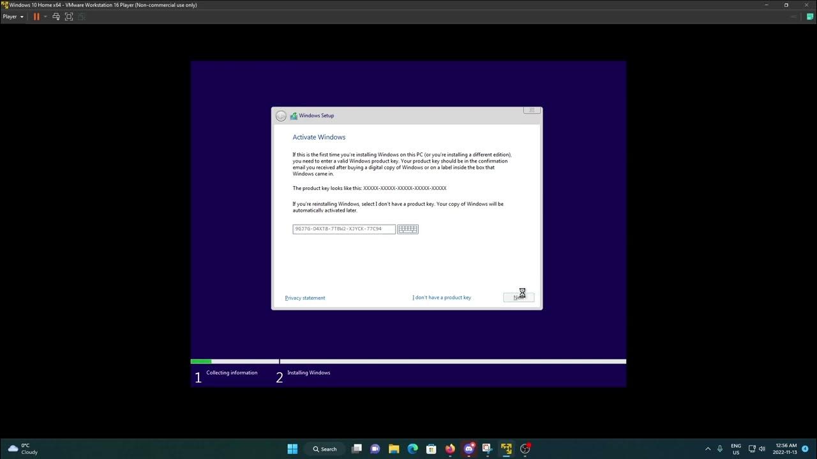Open Task View from the taskbar

[x=357, y=449]
